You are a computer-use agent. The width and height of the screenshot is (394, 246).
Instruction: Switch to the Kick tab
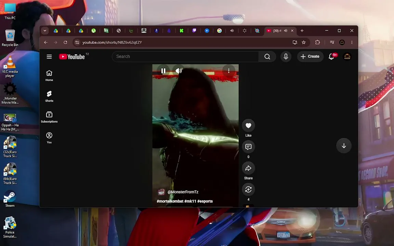182,31
